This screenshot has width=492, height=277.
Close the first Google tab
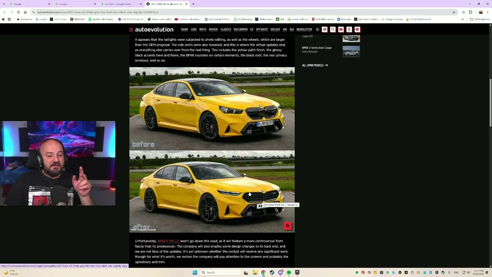[49, 4]
